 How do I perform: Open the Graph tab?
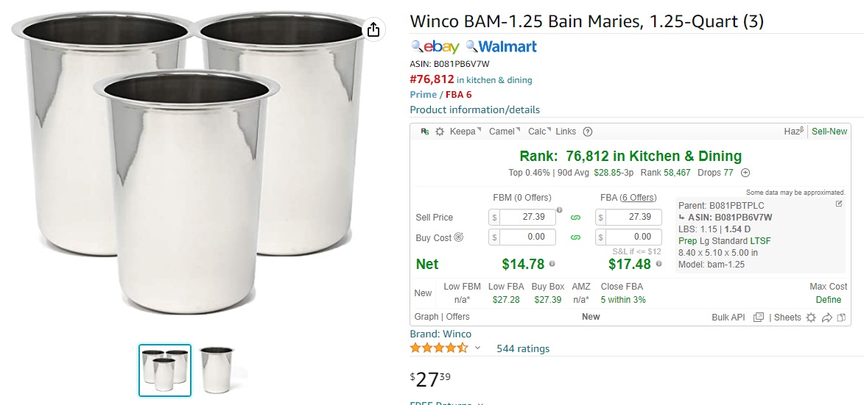(426, 317)
